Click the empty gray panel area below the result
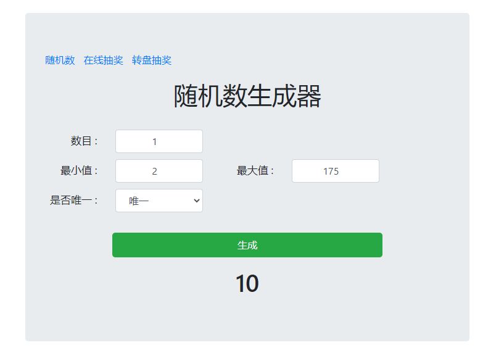 247,318
